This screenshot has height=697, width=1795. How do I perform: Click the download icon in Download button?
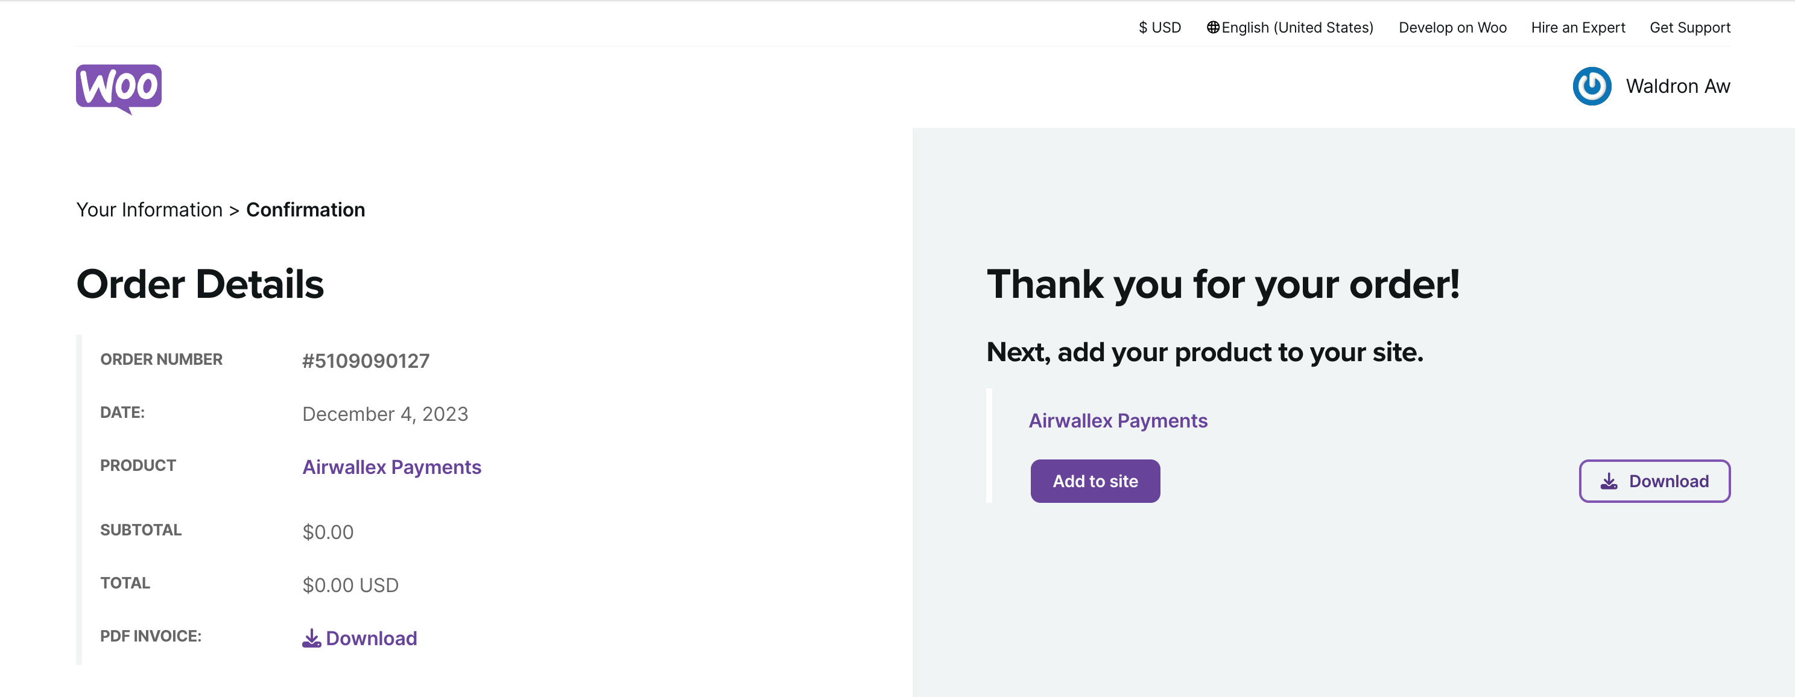tap(1609, 481)
